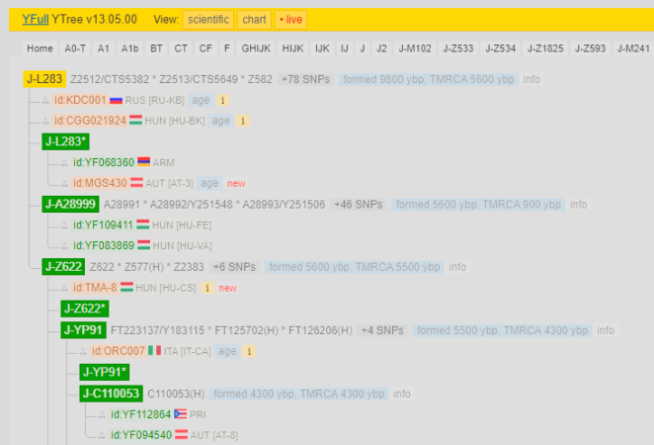Open the J-Z622 subclade node
654x445 pixels.
(63, 267)
